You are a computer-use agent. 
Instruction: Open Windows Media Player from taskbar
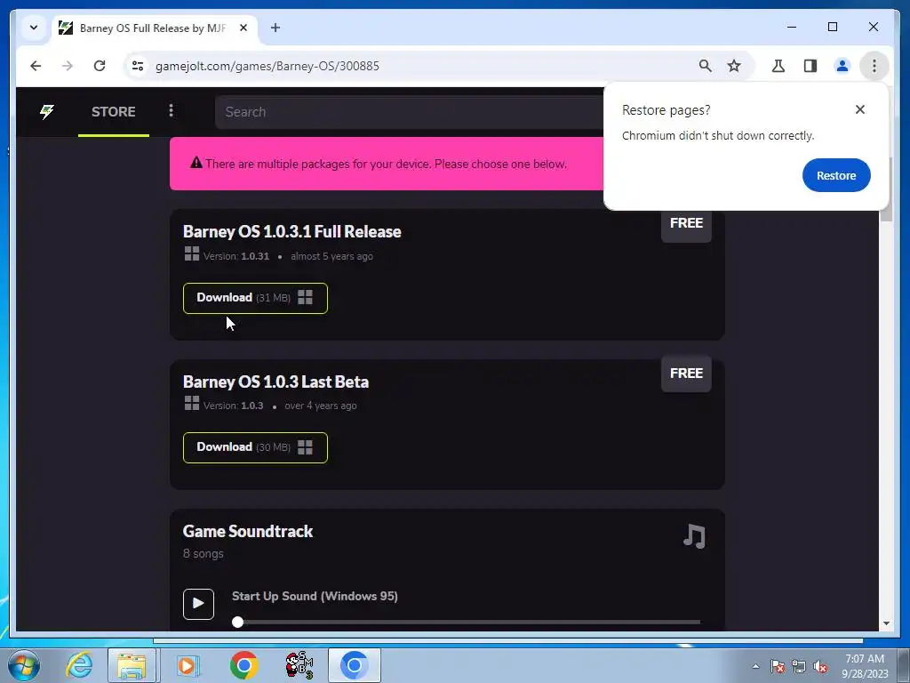188,665
